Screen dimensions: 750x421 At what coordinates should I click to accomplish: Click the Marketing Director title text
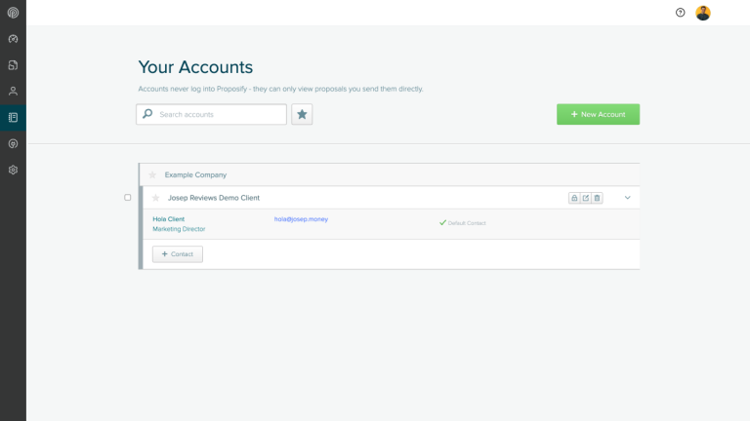coord(179,229)
